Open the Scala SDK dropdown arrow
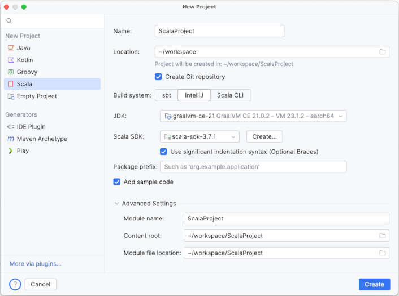Image resolution: width=399 pixels, height=296 pixels. [233, 137]
